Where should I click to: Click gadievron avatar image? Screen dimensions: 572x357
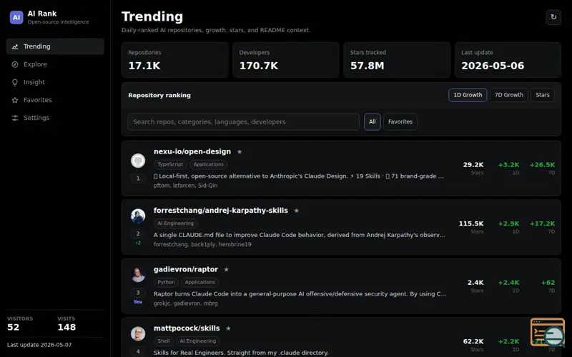138,275
